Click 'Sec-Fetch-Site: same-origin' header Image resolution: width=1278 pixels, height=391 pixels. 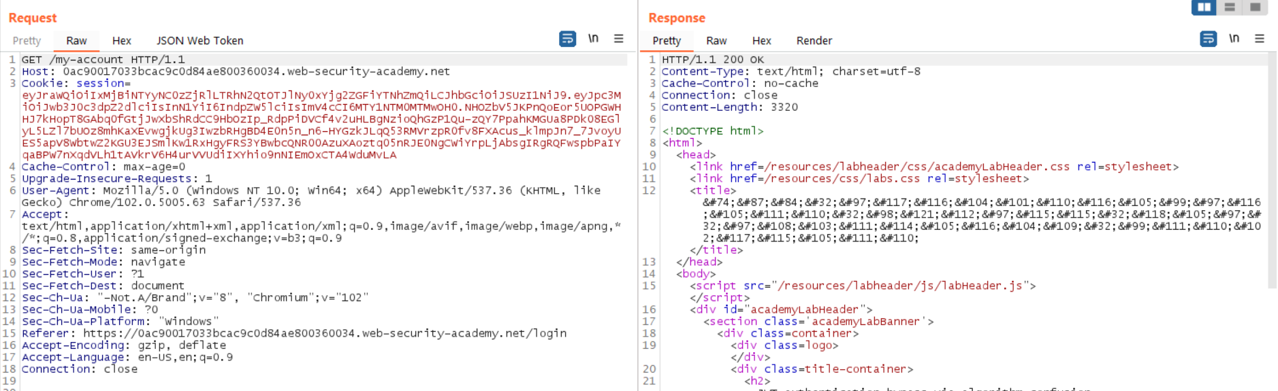113,250
